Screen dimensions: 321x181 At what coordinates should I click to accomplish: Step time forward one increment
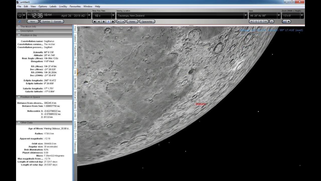113,22
